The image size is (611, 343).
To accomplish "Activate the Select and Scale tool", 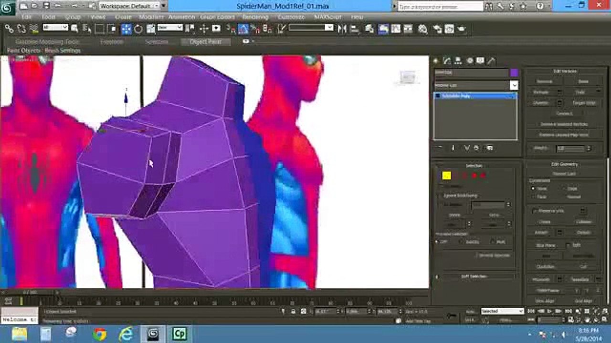I will (150, 29).
